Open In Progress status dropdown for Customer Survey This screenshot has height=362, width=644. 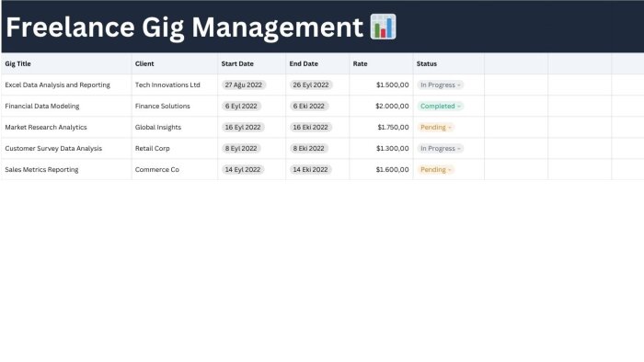point(441,149)
